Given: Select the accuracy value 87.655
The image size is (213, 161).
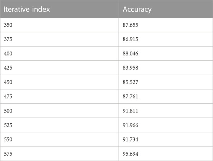Looking at the screenshot, I should click(131, 25).
